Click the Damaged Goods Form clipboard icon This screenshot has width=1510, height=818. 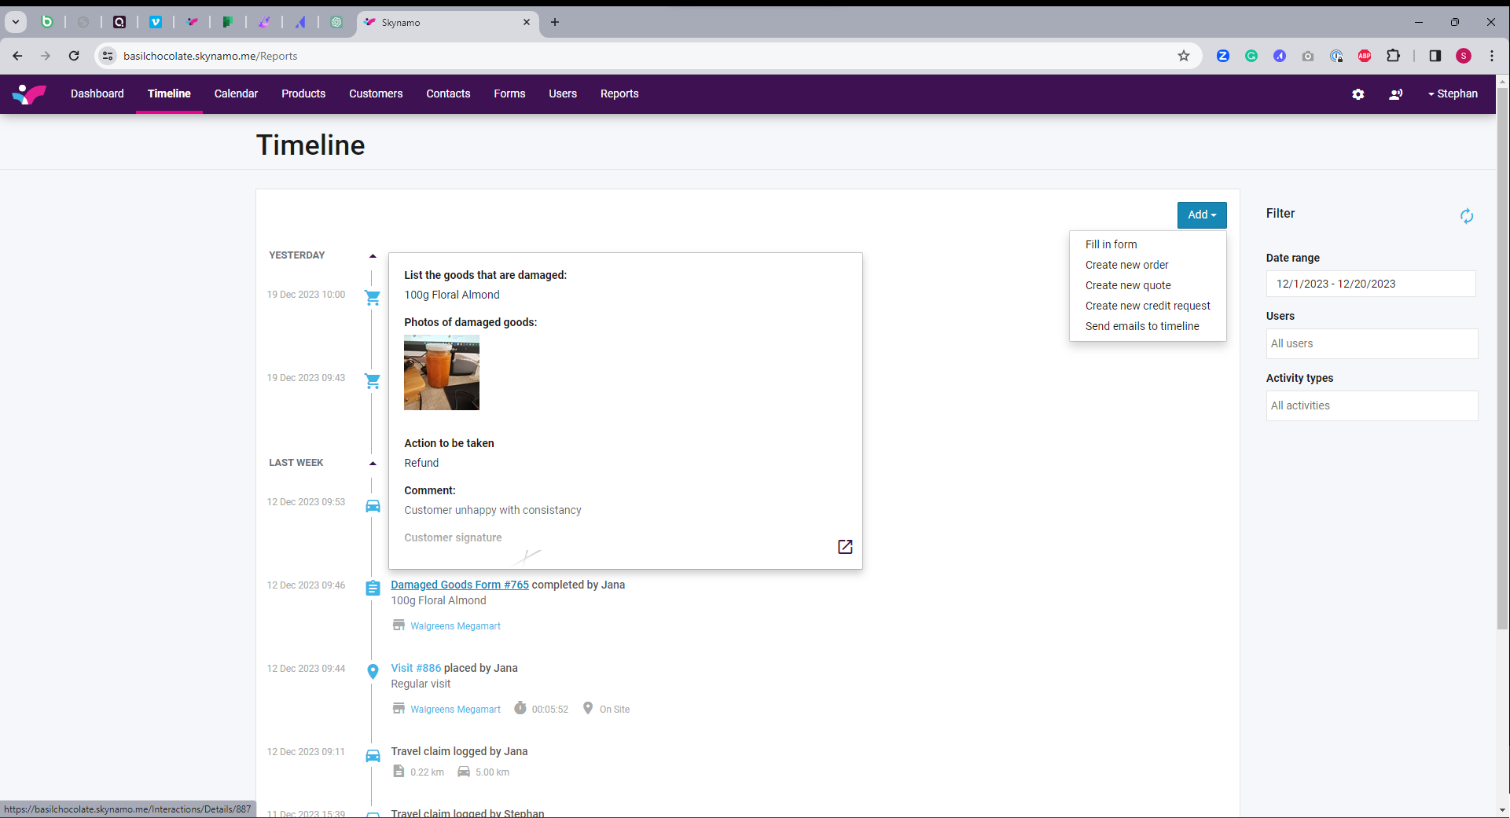click(x=373, y=588)
